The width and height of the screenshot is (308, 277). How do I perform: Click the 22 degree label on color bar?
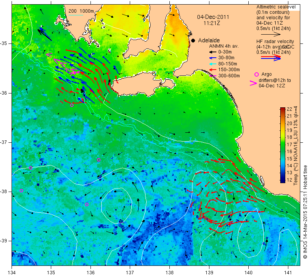point(290,109)
